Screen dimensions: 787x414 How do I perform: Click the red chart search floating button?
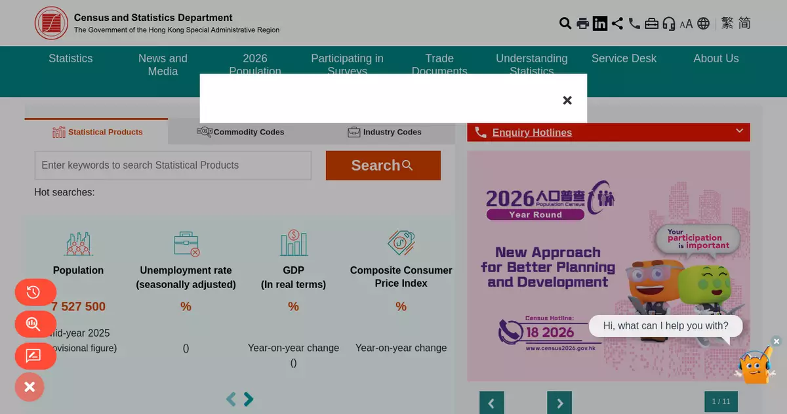pyautogui.click(x=35, y=324)
